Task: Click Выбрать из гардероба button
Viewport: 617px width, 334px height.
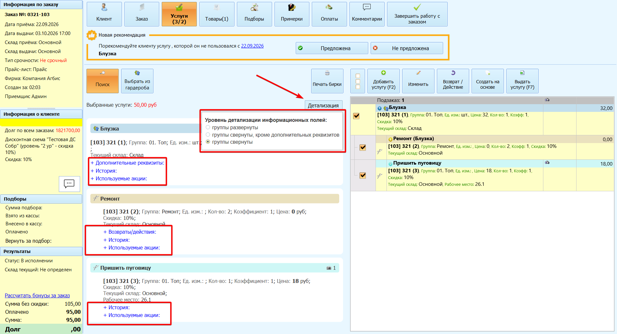Action: [137, 81]
